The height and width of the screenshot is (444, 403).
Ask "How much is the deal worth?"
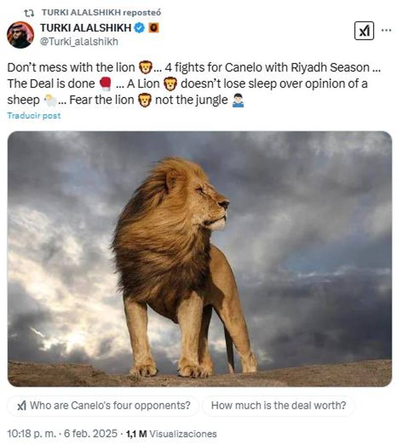coord(279,406)
